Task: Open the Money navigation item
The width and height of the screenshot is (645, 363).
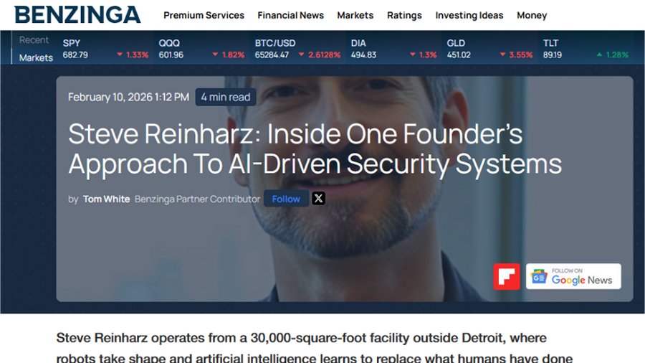Action: click(532, 15)
